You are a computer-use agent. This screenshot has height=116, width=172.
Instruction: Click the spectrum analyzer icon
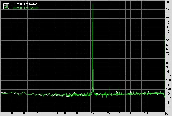(6, 6)
